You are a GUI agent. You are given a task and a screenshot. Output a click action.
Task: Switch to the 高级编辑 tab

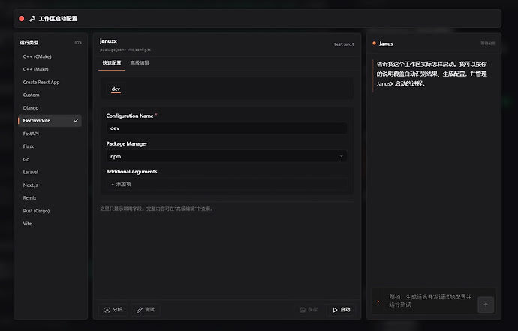coord(140,63)
